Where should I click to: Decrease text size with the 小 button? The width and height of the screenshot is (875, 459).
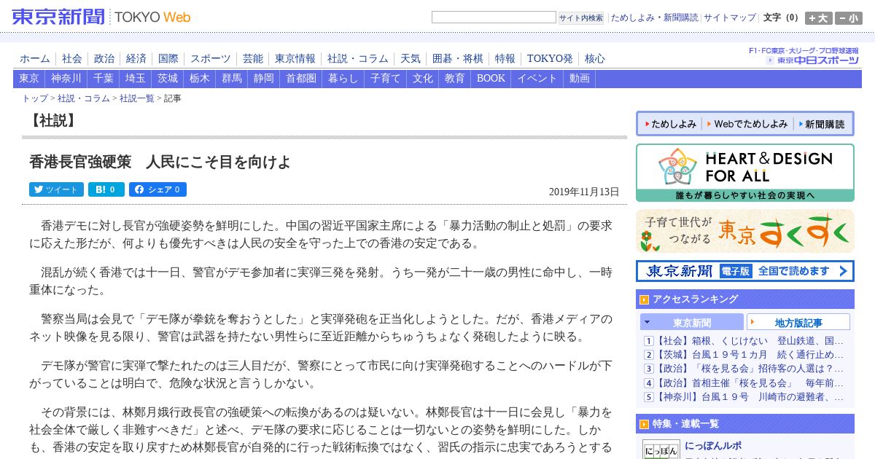pos(849,18)
